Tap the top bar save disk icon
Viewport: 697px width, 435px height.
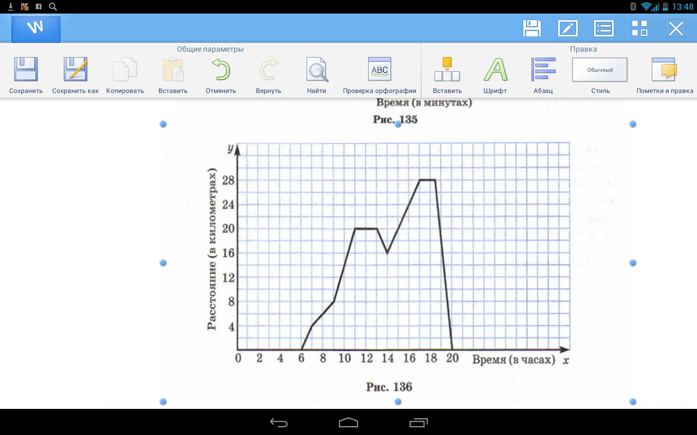(x=532, y=28)
